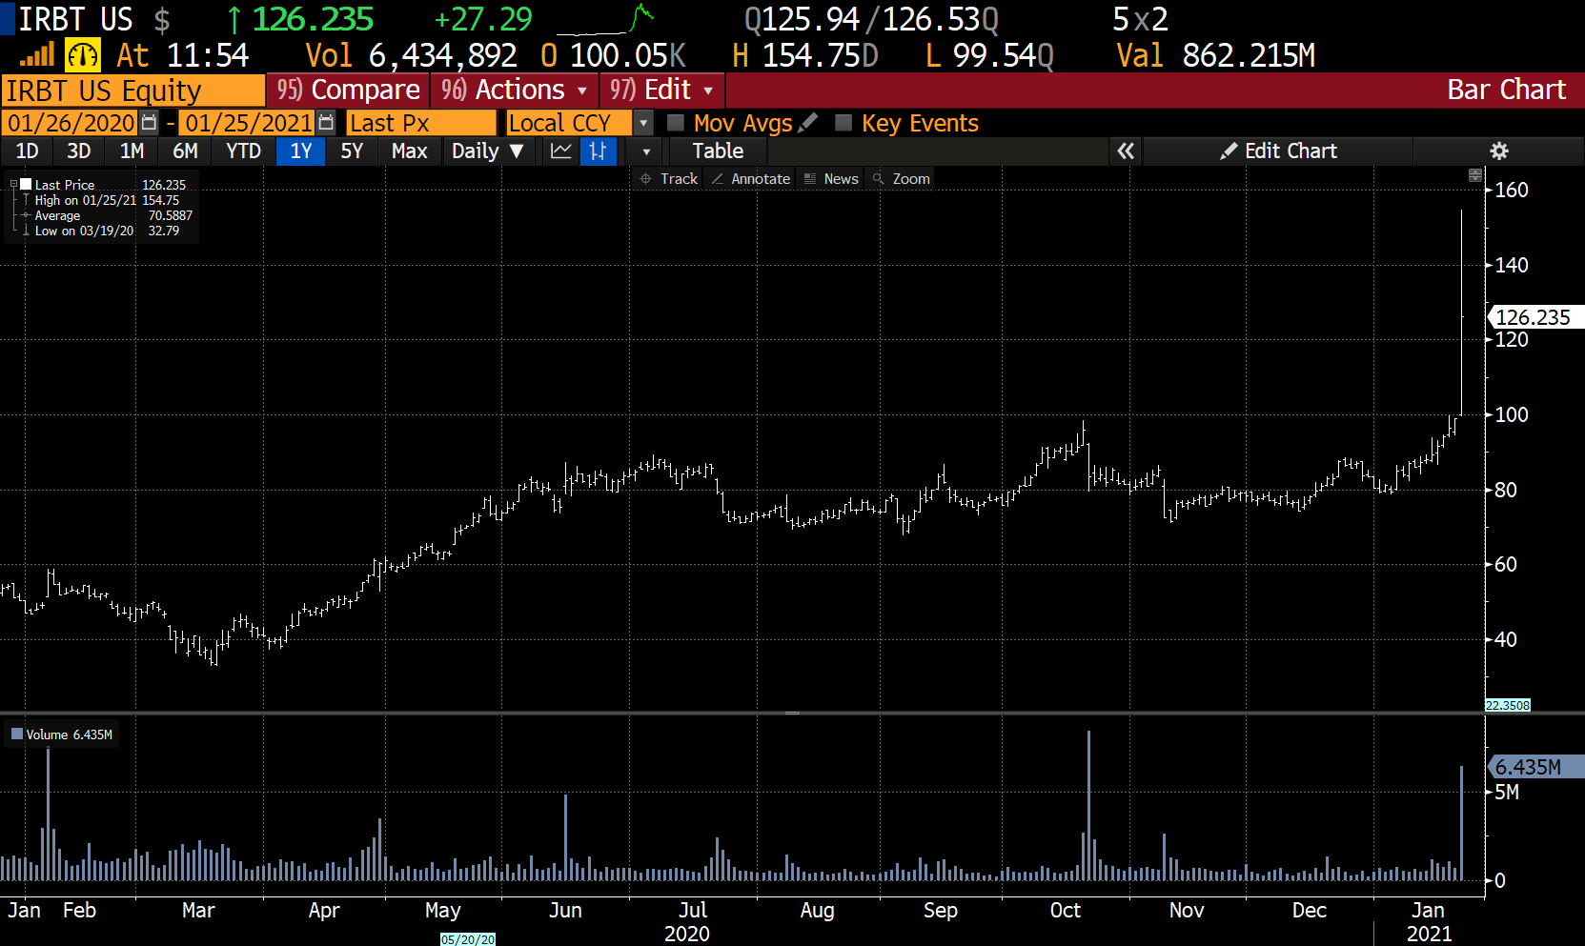The height and width of the screenshot is (946, 1585).
Task: Click the 95) Compare button
Action: (x=347, y=89)
